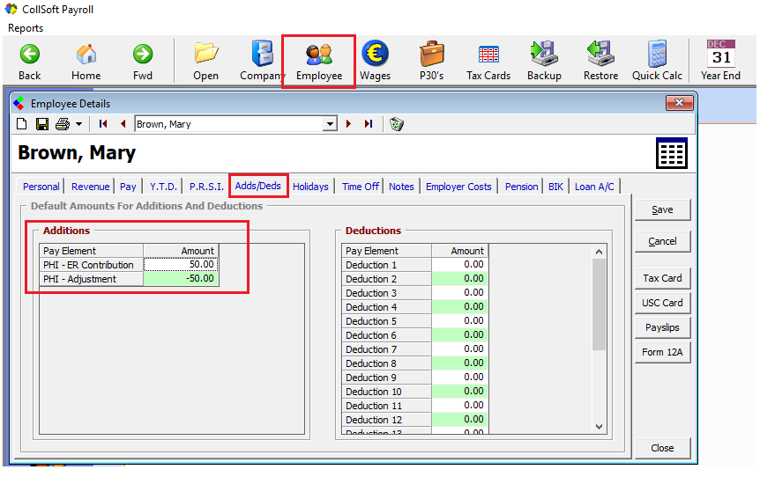
Task: Open the Wages toolbar icon
Action: 375,62
